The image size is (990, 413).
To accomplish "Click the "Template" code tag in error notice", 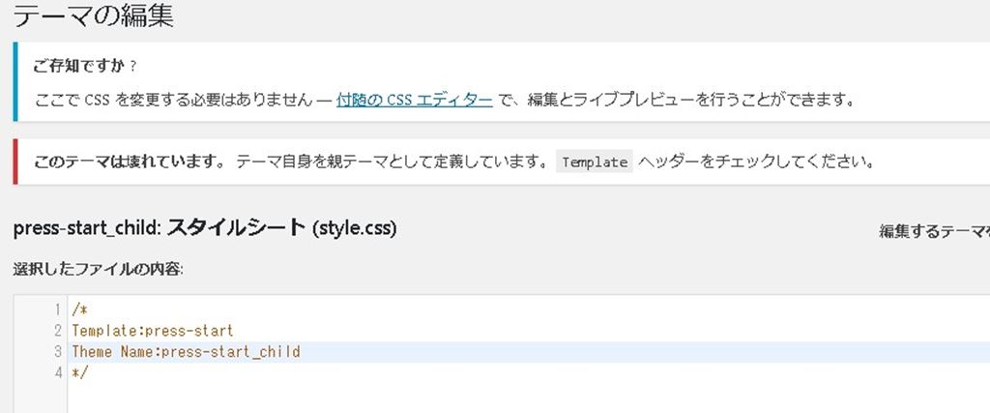I will click(x=595, y=162).
